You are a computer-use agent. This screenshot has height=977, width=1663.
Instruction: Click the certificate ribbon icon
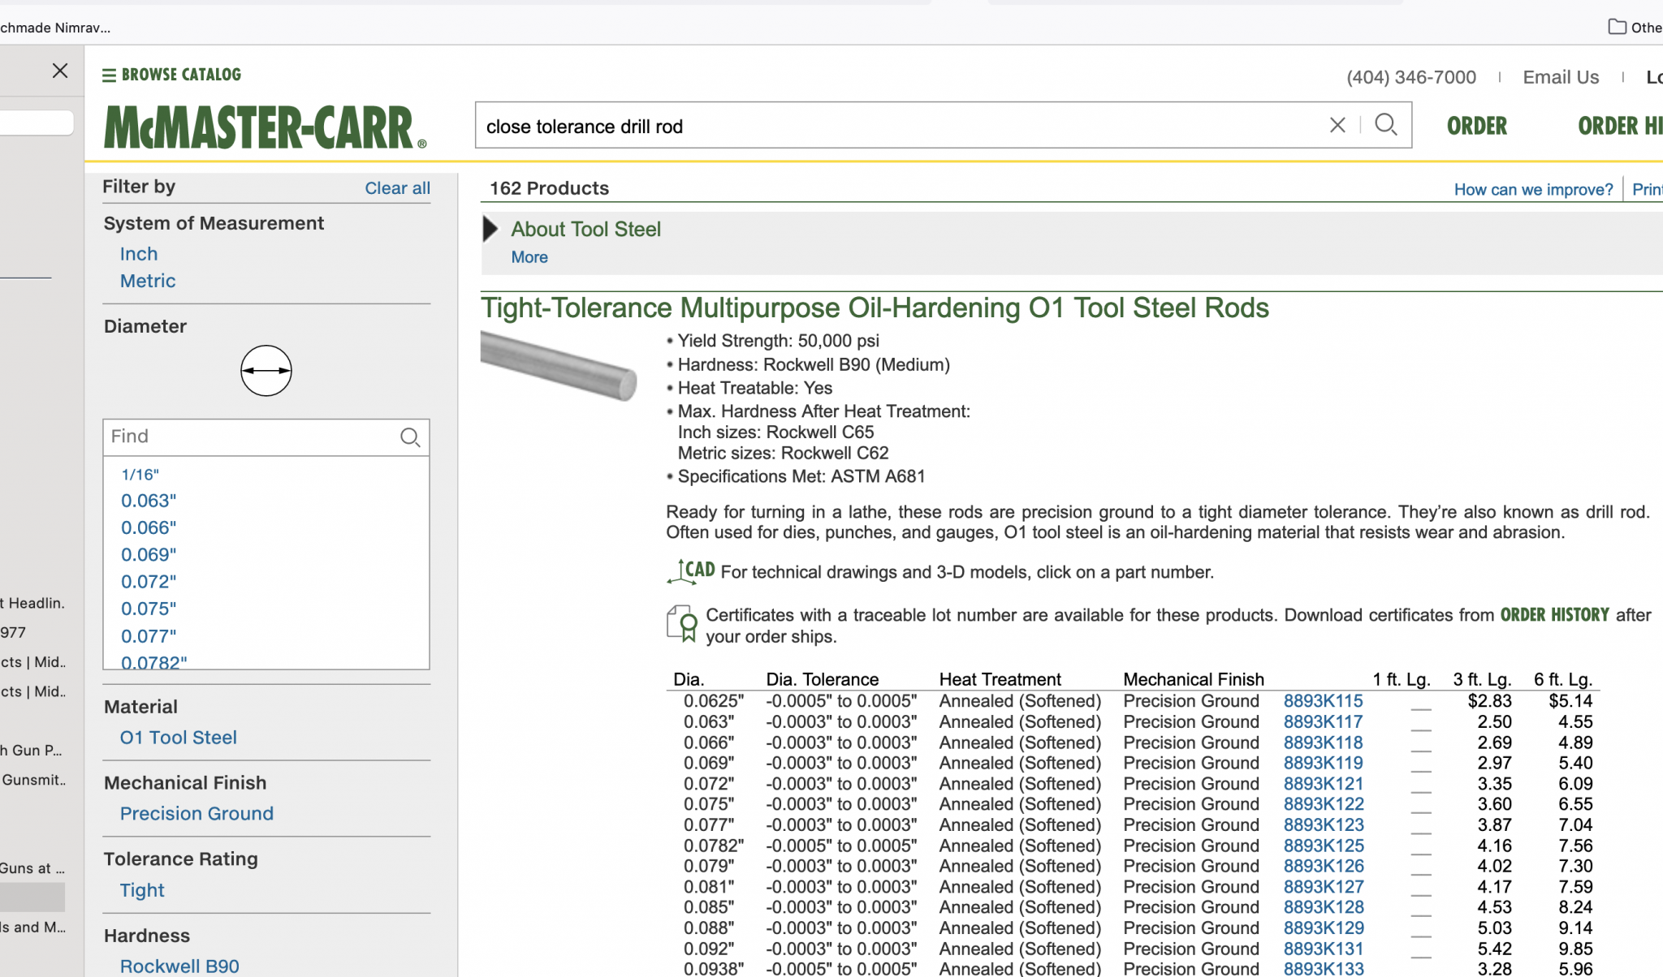682,624
